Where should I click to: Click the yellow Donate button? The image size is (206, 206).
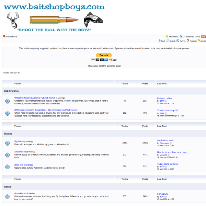click(104, 55)
